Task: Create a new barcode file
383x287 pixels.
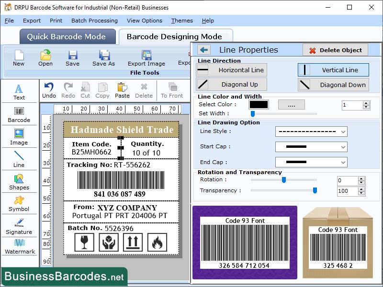Action: [x=19, y=58]
